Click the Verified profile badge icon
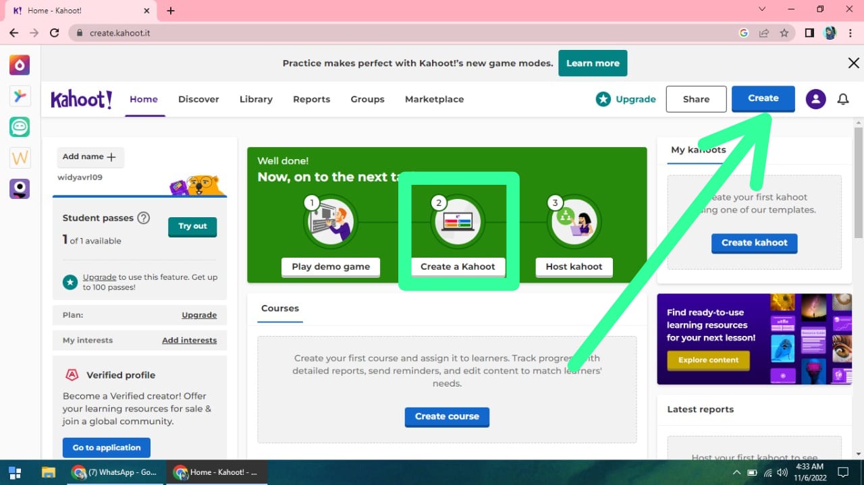The height and width of the screenshot is (485, 864). [72, 375]
